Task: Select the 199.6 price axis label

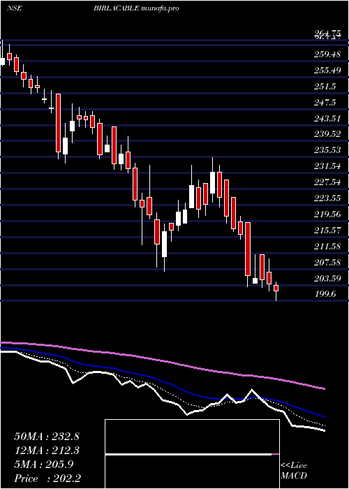Action: click(x=324, y=294)
